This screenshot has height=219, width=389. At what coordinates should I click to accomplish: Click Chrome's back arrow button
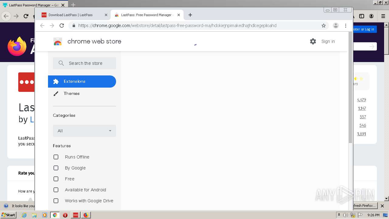click(x=42, y=26)
